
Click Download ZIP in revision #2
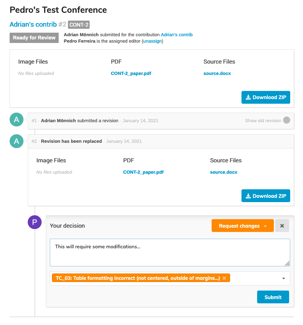(266, 196)
